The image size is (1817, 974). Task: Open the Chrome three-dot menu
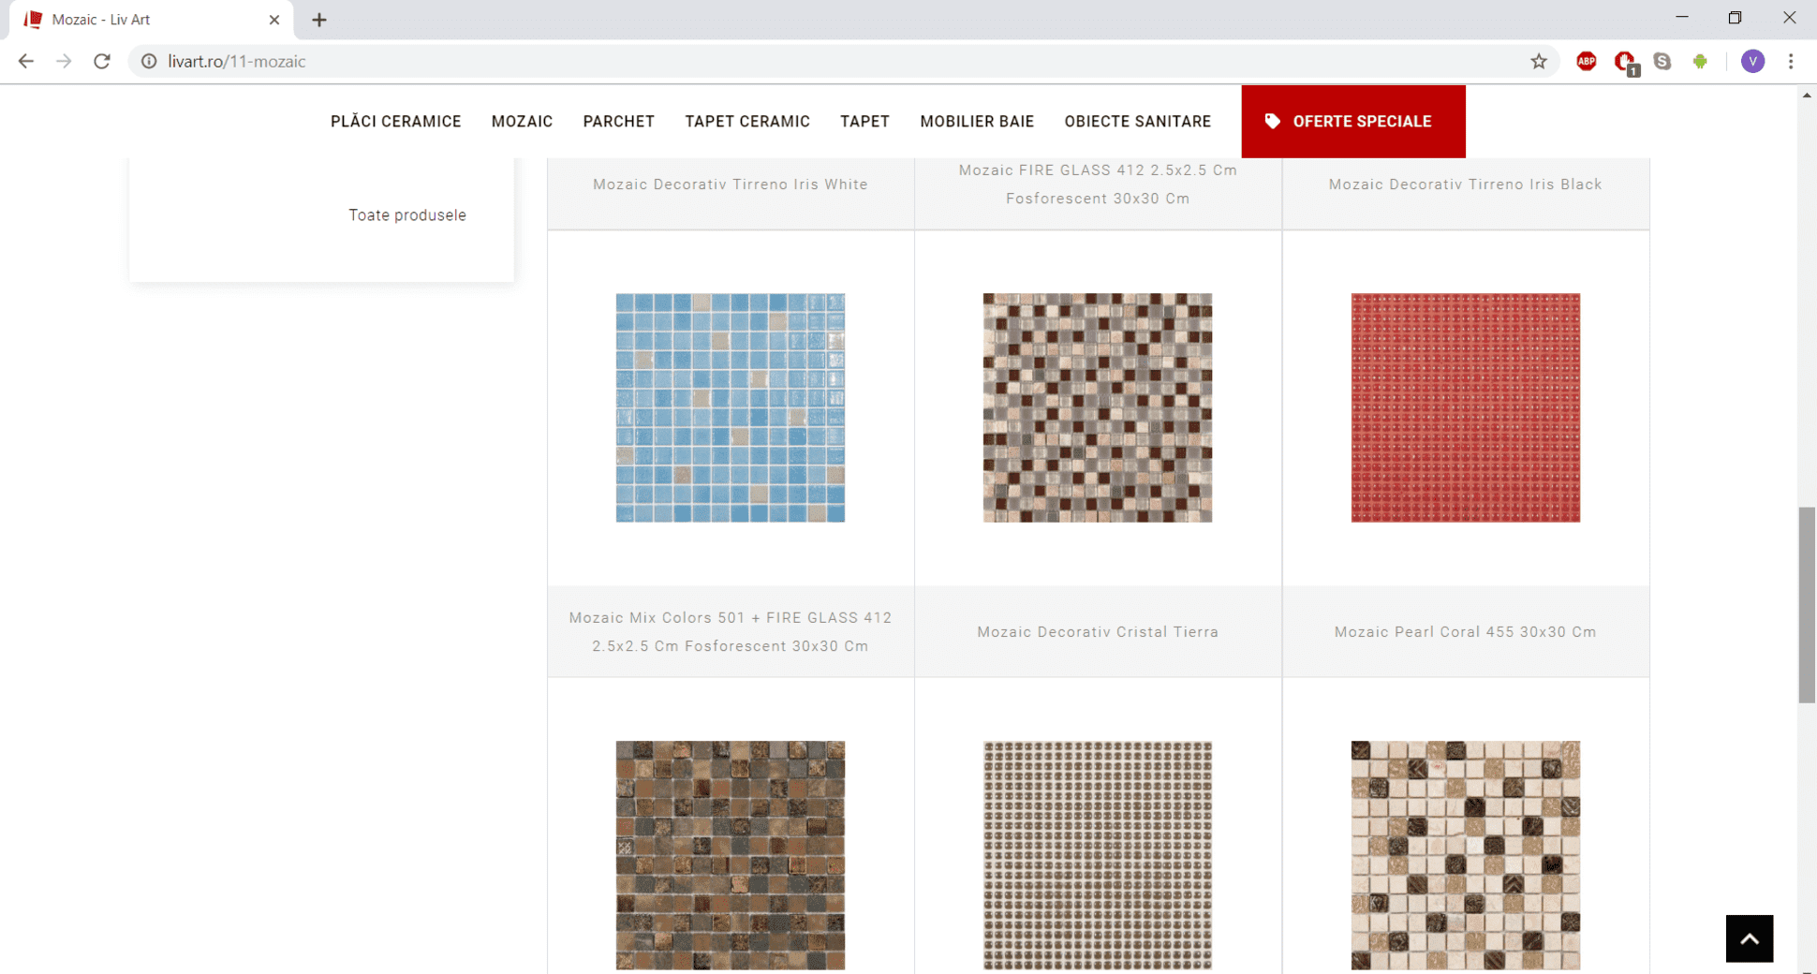[1790, 62]
